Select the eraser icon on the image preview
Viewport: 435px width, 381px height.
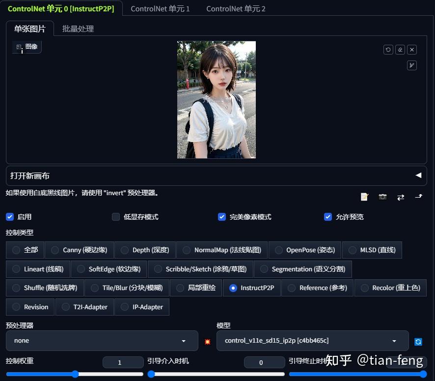[400, 50]
